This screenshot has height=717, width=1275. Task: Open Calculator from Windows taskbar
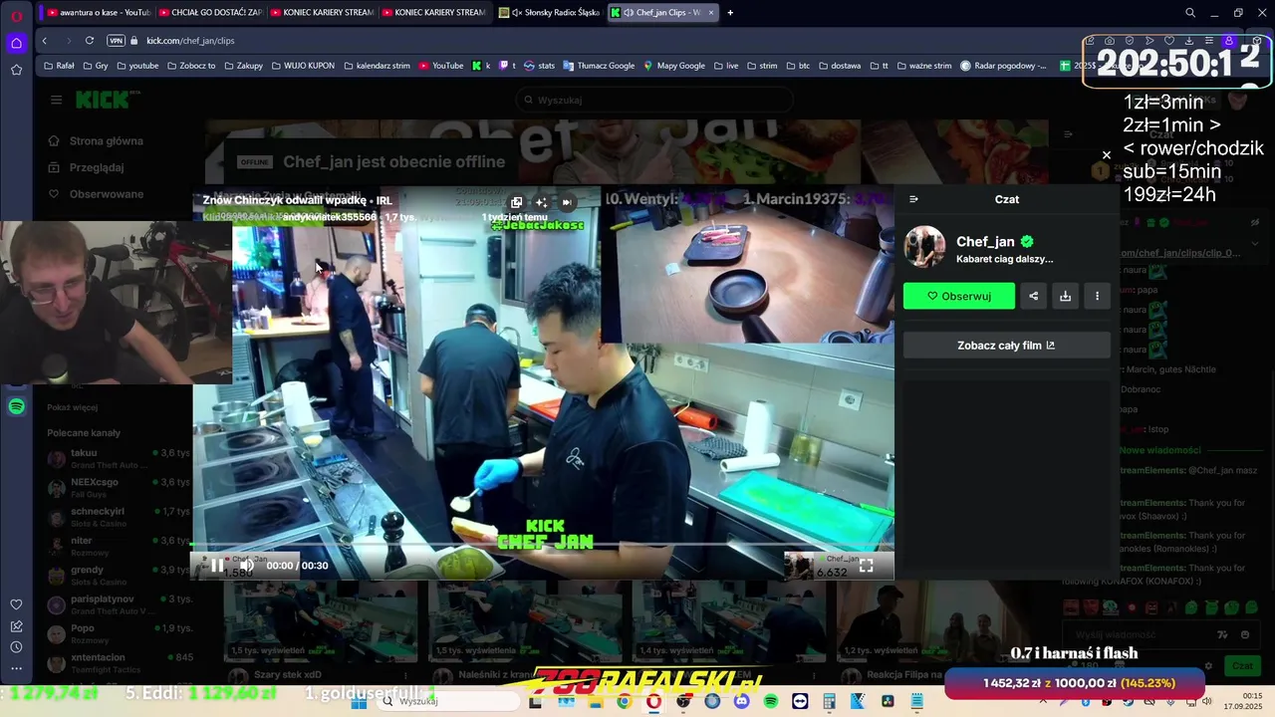829,701
